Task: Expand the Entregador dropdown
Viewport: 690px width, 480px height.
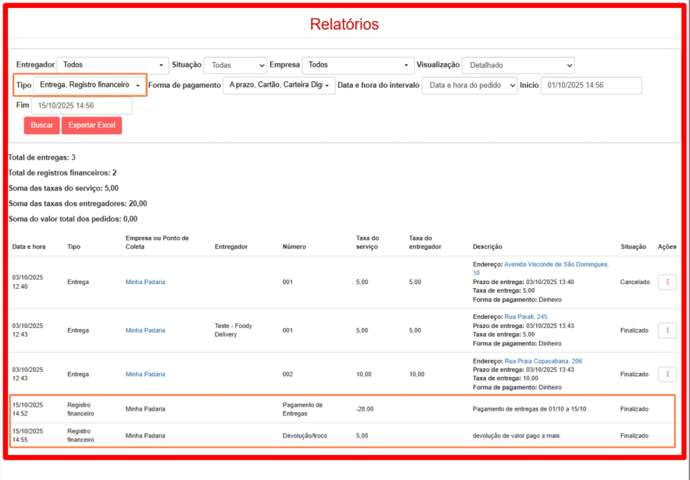Action: tap(113, 65)
